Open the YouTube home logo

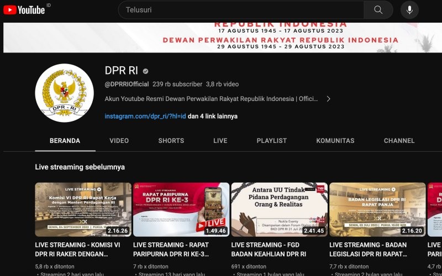tap(24, 10)
